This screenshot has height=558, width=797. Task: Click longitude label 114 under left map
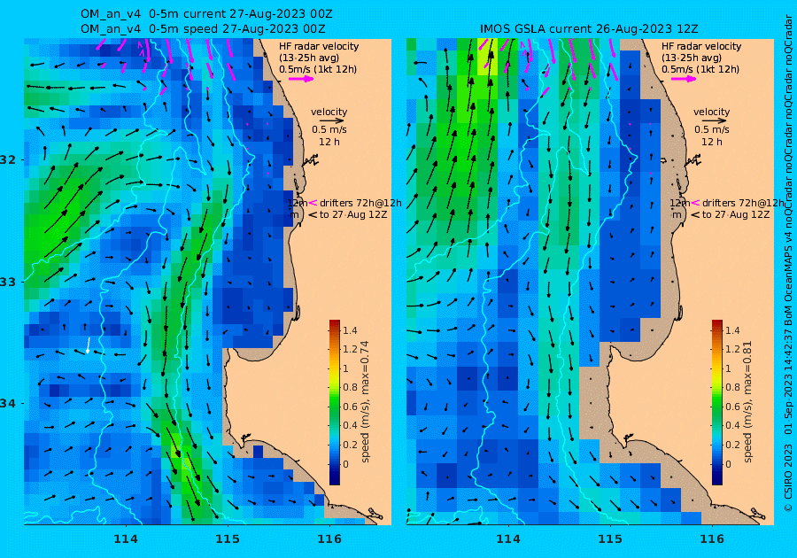click(x=126, y=539)
